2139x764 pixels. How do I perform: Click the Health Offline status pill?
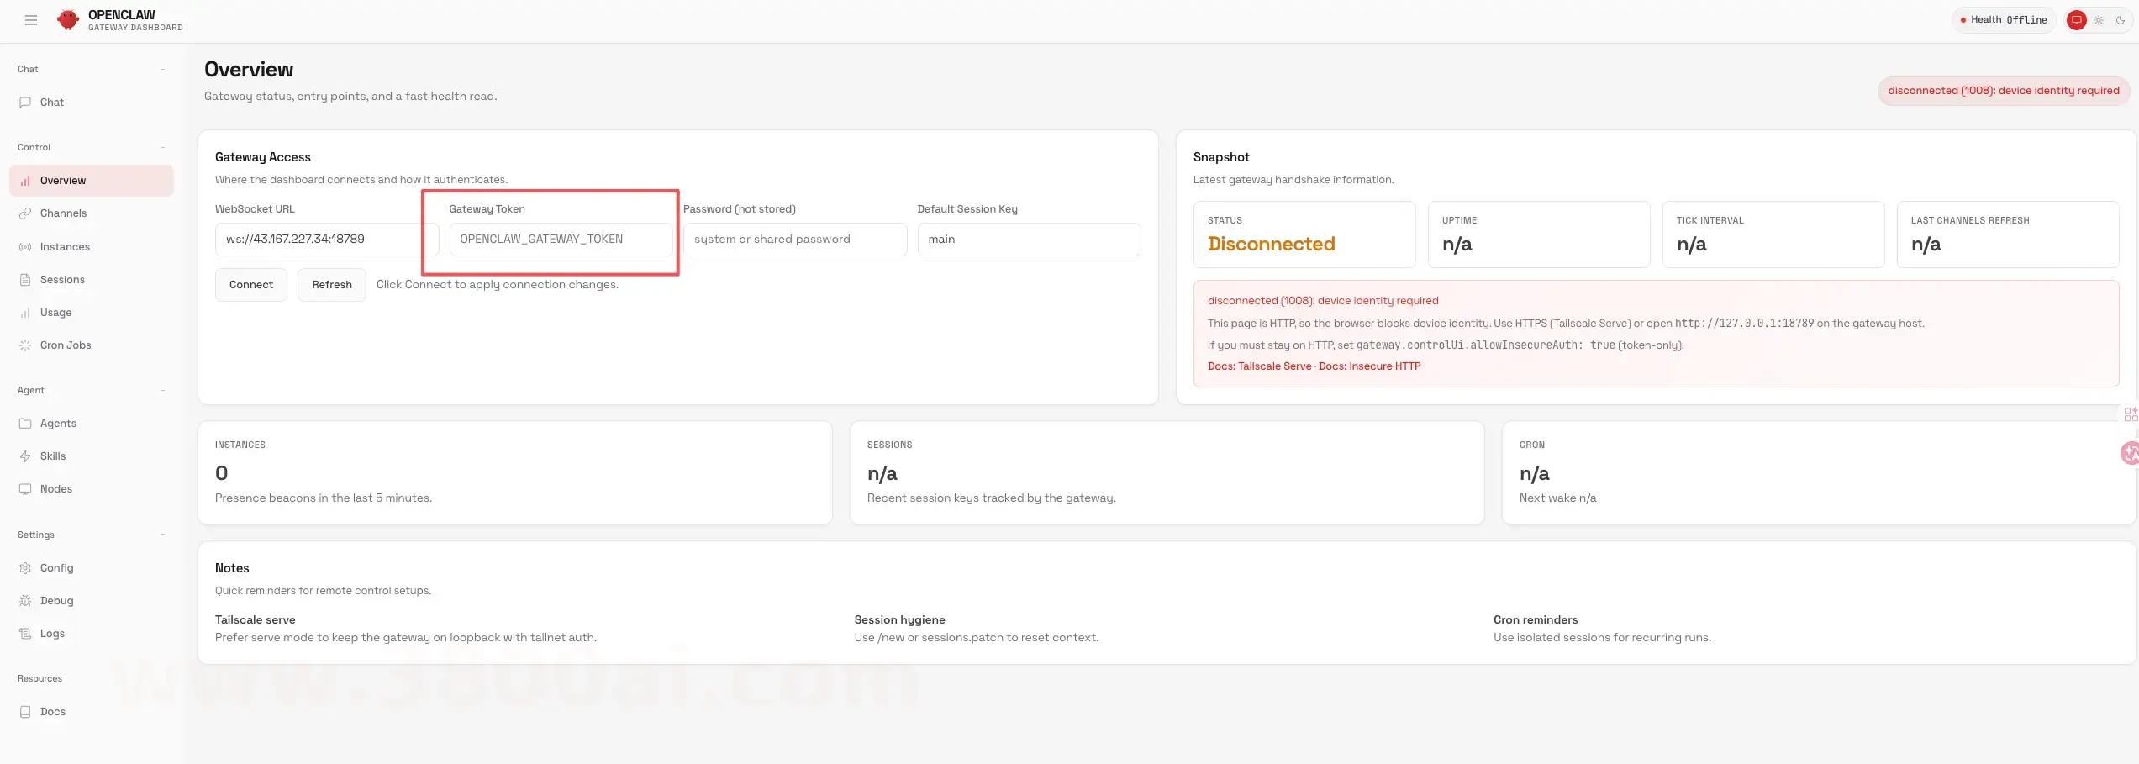pos(2003,20)
